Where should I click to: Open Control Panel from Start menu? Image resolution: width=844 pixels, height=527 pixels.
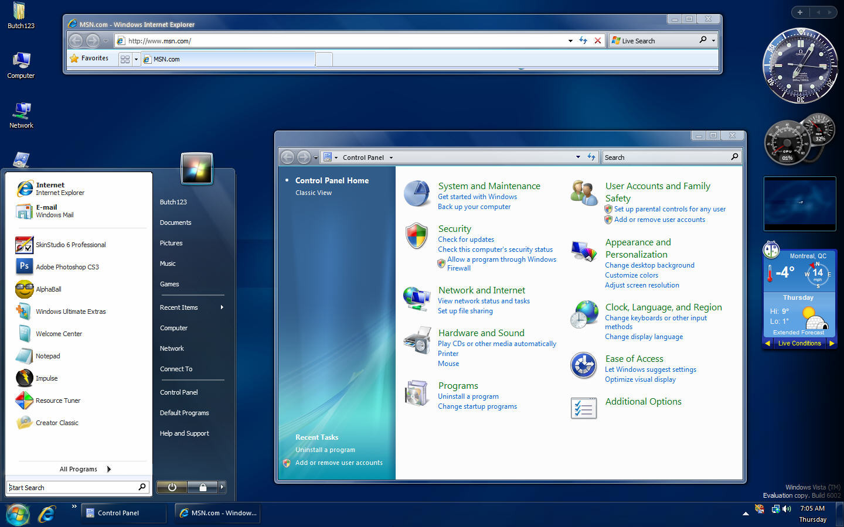coord(179,392)
